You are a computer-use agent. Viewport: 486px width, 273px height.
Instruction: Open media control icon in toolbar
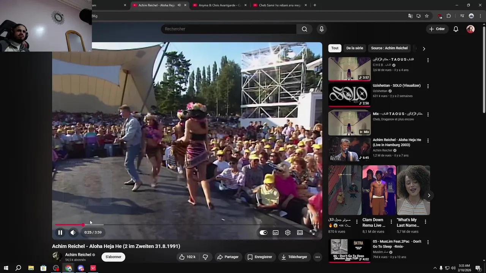click(462, 16)
